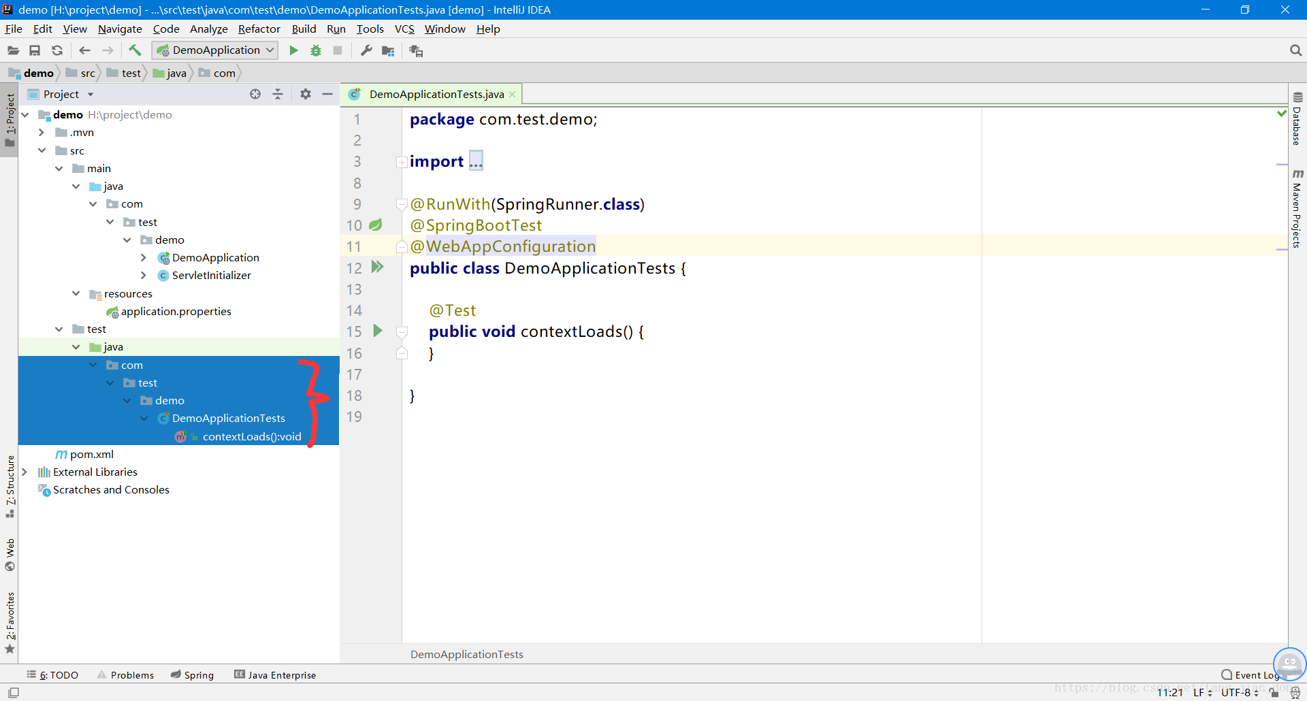Select Scratches and Consoles node
The height and width of the screenshot is (701, 1307).
[x=104, y=489]
